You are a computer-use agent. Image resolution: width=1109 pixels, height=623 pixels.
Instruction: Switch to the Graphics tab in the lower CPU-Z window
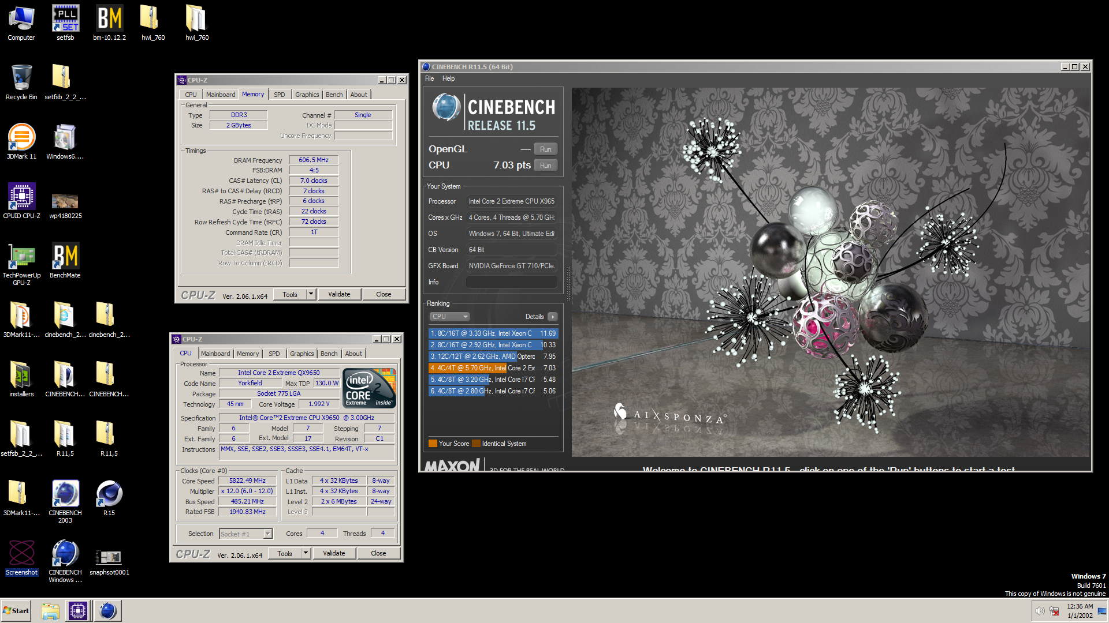point(302,354)
